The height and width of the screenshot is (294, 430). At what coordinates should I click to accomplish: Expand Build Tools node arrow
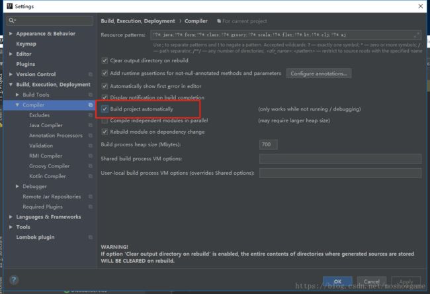(17, 95)
